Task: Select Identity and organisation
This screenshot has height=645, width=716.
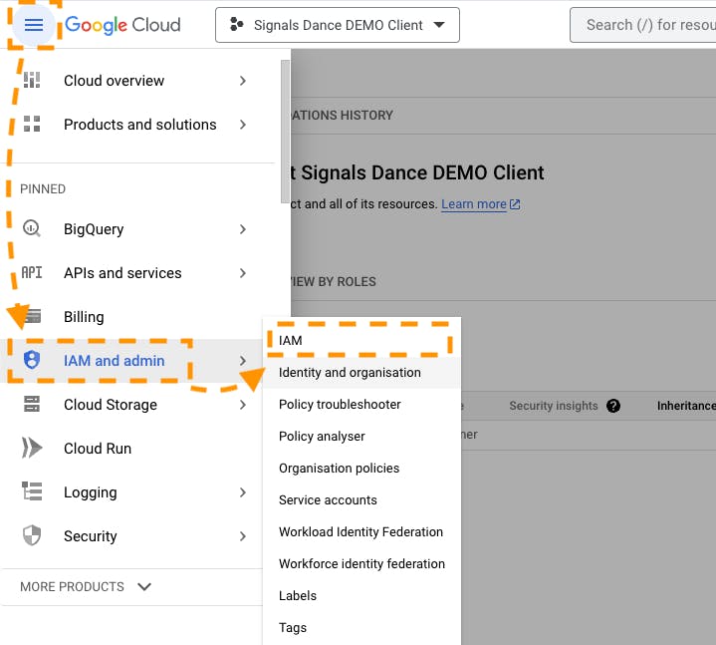Action: click(361, 372)
